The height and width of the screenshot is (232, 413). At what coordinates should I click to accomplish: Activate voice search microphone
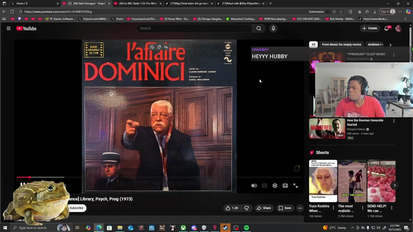coord(273,28)
